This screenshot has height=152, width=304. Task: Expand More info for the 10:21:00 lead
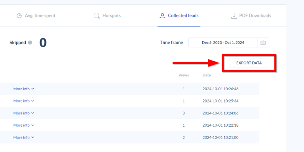click(24, 137)
